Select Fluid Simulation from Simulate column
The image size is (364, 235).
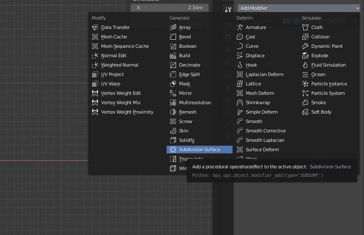tap(328, 65)
